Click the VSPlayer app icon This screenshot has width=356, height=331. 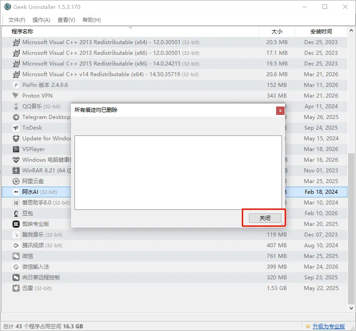click(x=16, y=149)
